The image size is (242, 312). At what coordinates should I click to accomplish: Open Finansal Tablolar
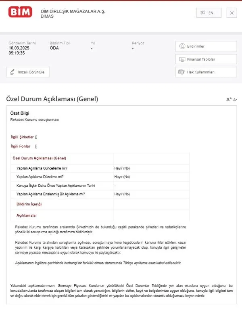pos(206,59)
